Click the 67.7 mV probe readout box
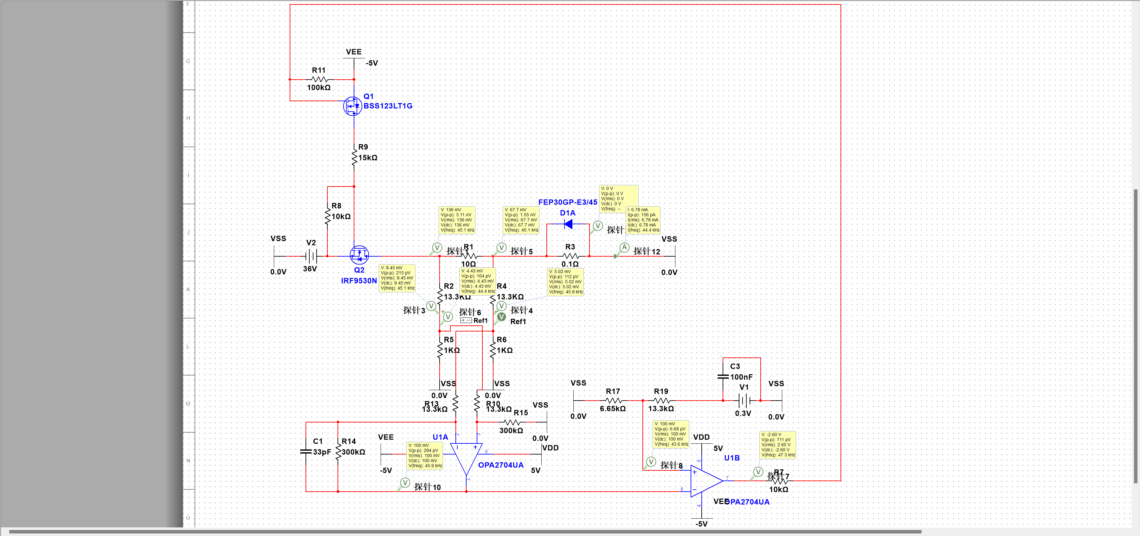Image resolution: width=1140 pixels, height=536 pixels. (521, 220)
